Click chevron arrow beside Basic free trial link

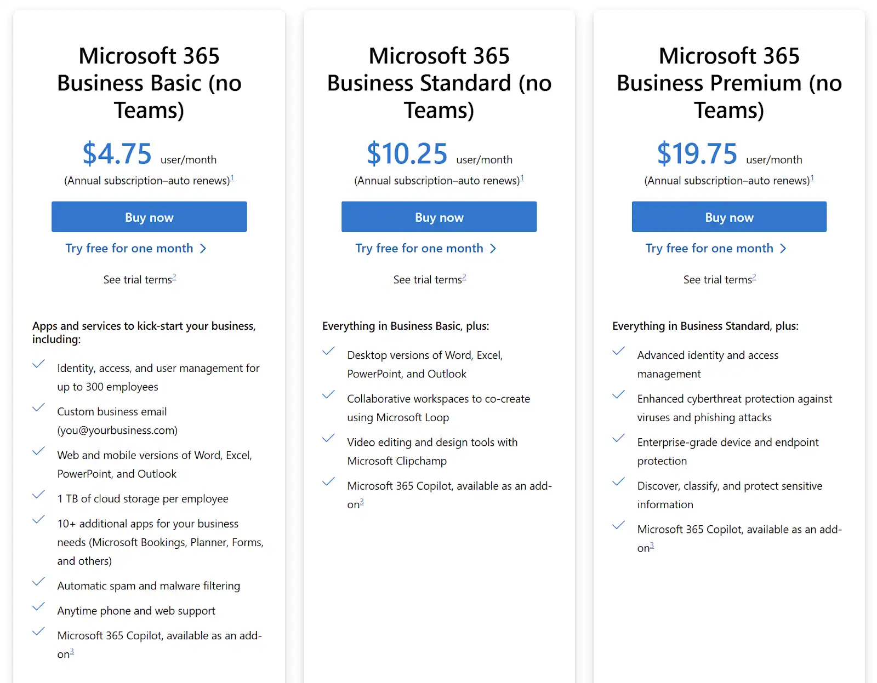[x=203, y=249]
